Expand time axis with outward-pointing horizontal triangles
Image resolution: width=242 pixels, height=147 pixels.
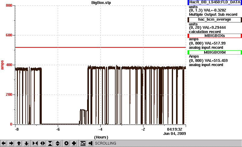[43, 143]
